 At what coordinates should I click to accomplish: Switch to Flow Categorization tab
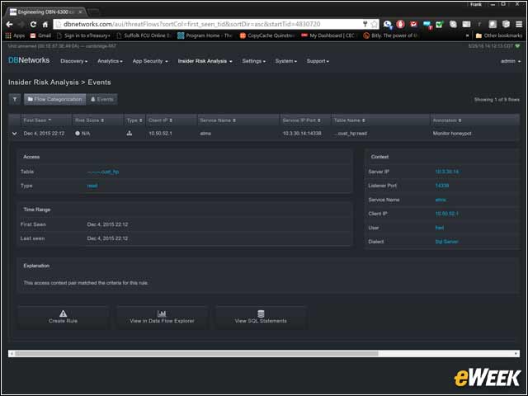(54, 99)
